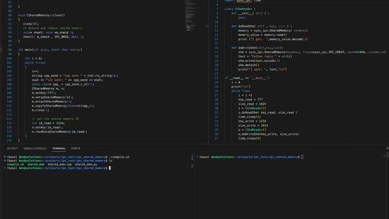Click the 'const char* cpp_' line

[x=63, y=85]
